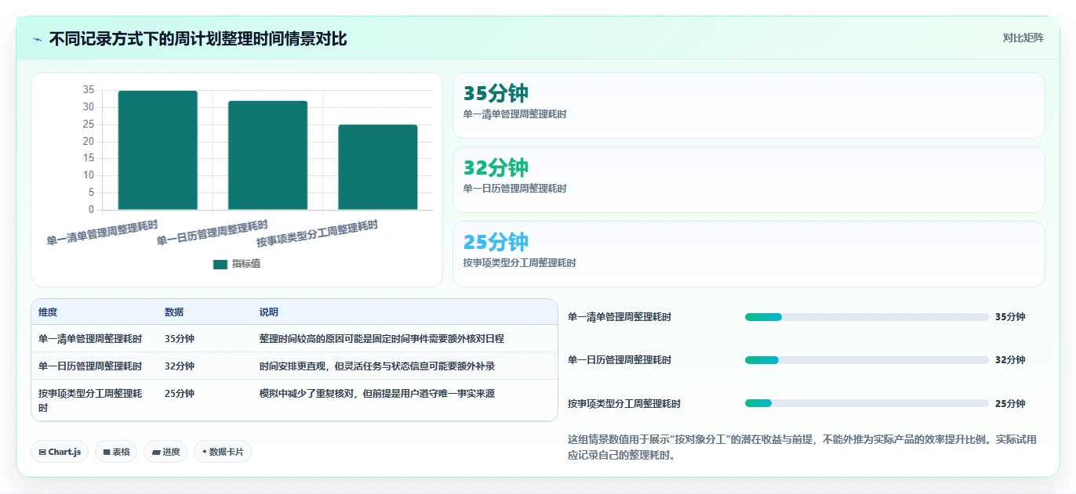Viewport: 1076px width, 494px height.
Task: Click the 32分钟 value beside progress bar
Action: click(x=1010, y=360)
